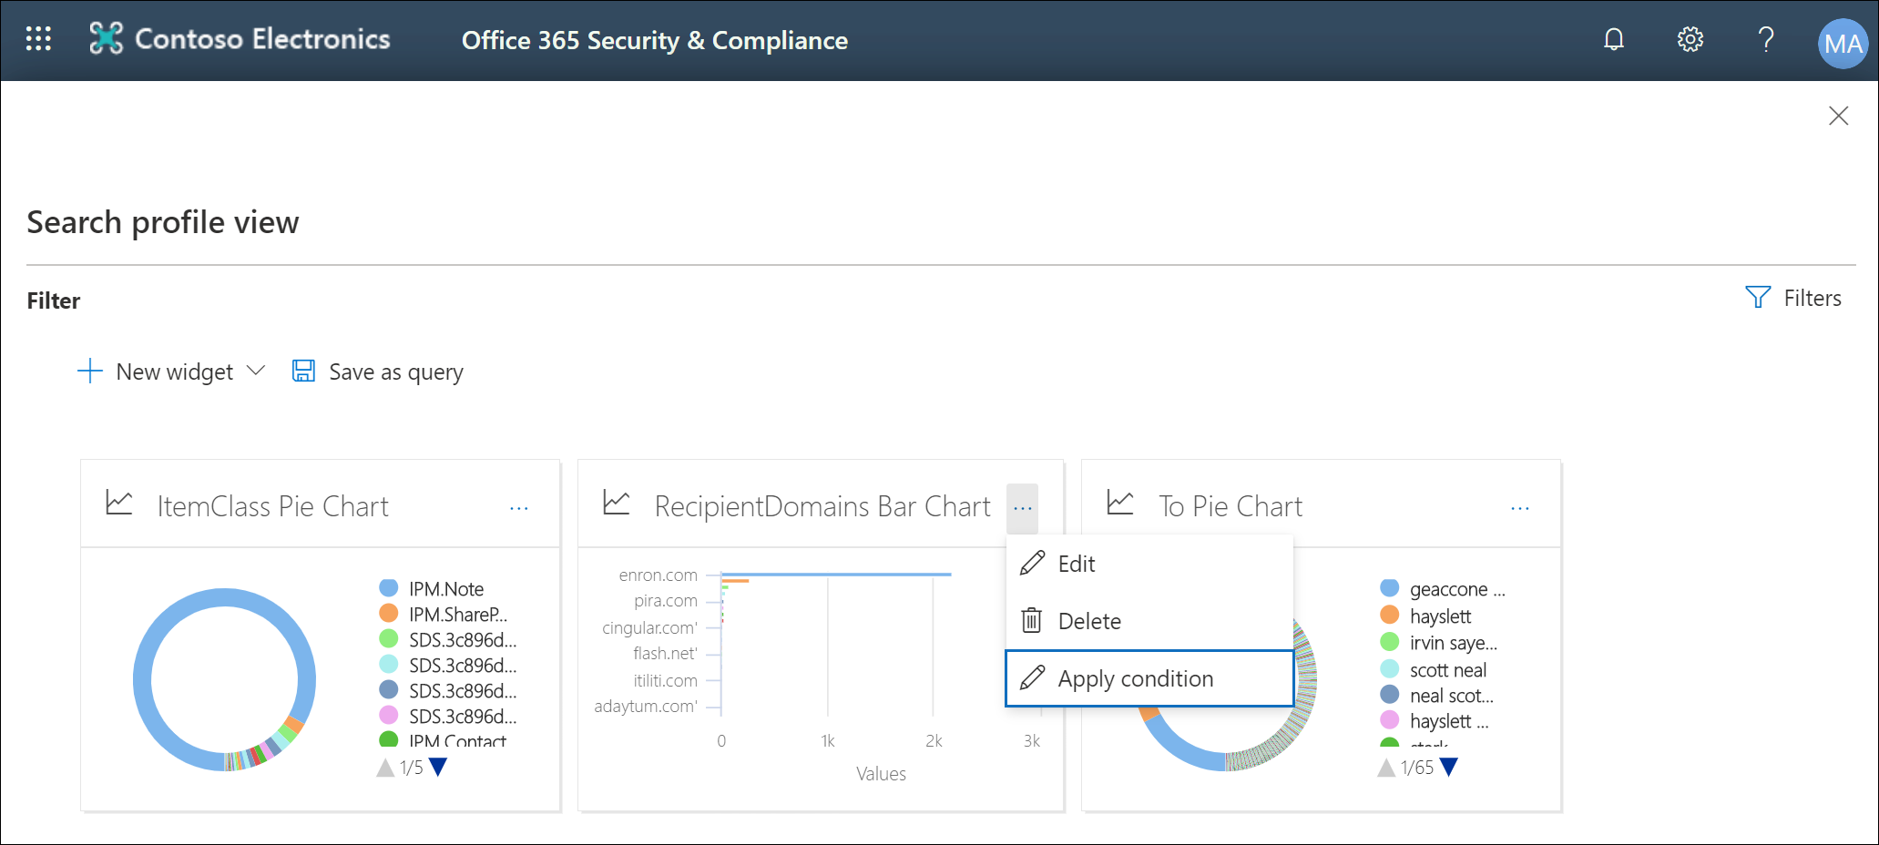Viewport: 1879px width, 845px height.
Task: Open the MA account avatar
Action: [1843, 43]
